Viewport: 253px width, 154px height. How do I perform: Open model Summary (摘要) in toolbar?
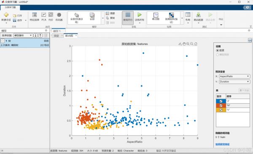[x=110, y=13]
